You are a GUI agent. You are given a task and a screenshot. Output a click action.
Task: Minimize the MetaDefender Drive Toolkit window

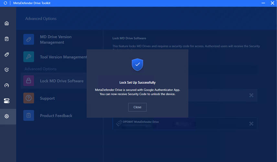tap(263, 3)
